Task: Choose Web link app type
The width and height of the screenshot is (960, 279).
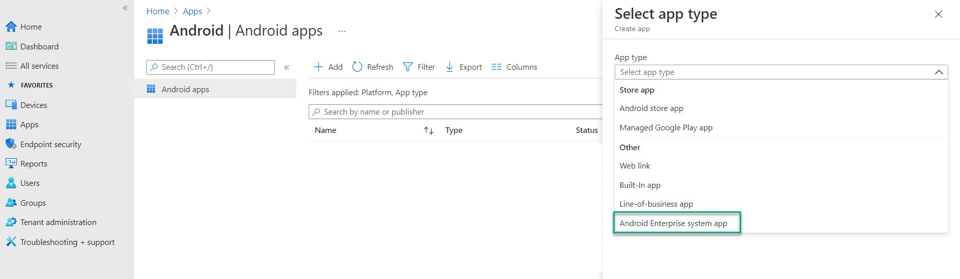Action: point(781,166)
